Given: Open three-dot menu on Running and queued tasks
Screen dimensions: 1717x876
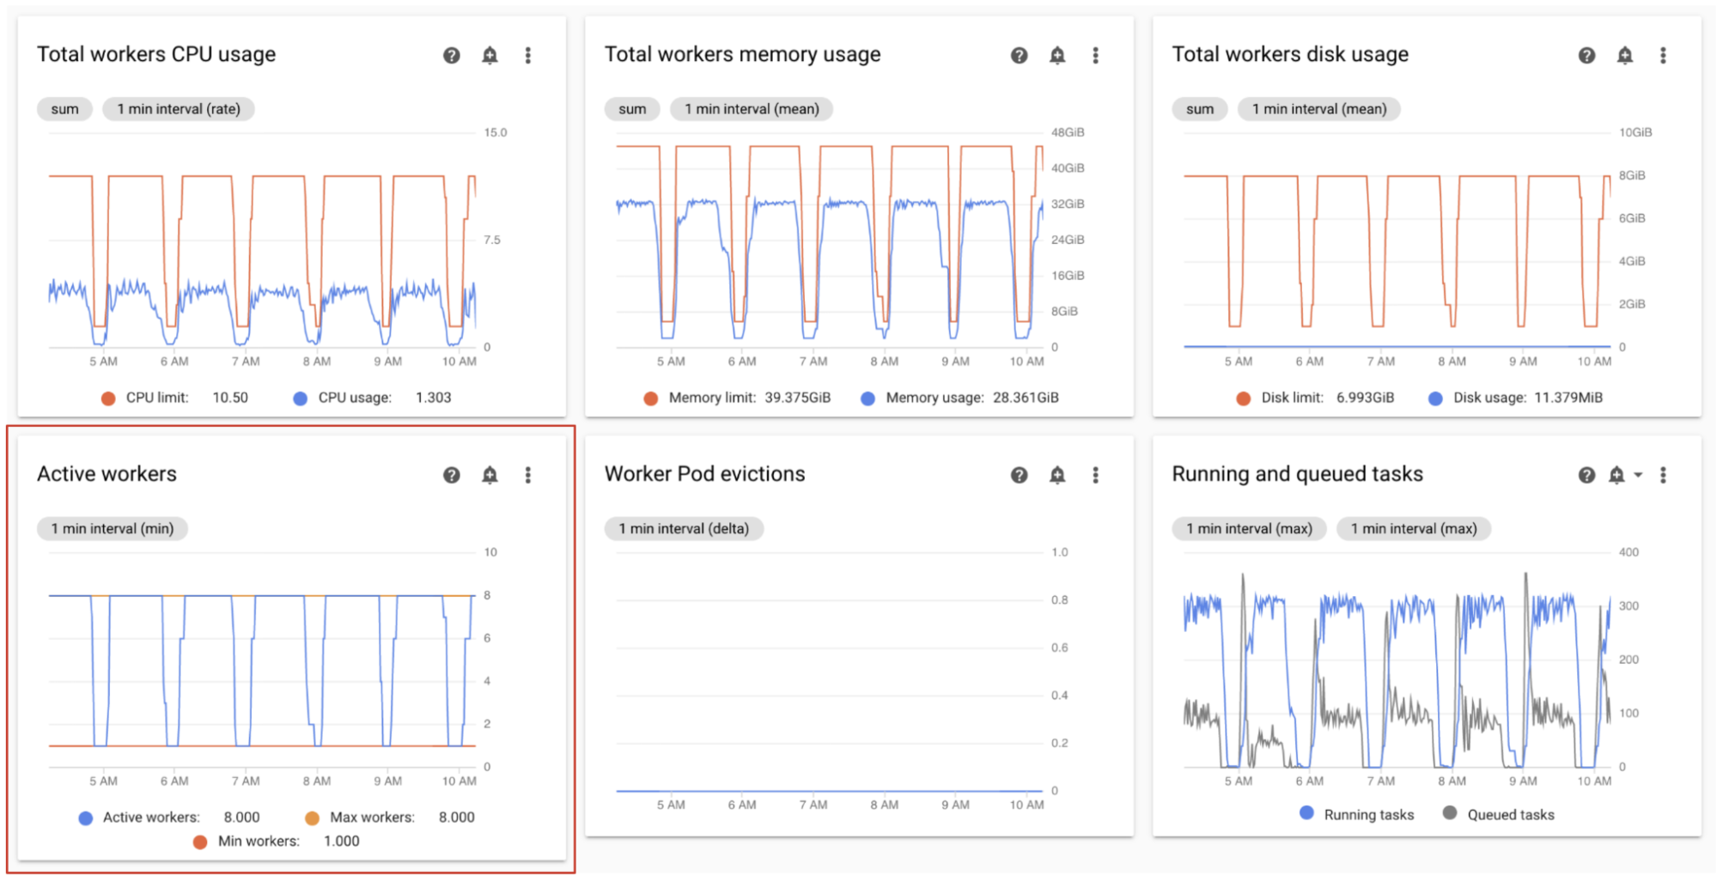Looking at the screenshot, I should pyautogui.click(x=1663, y=475).
